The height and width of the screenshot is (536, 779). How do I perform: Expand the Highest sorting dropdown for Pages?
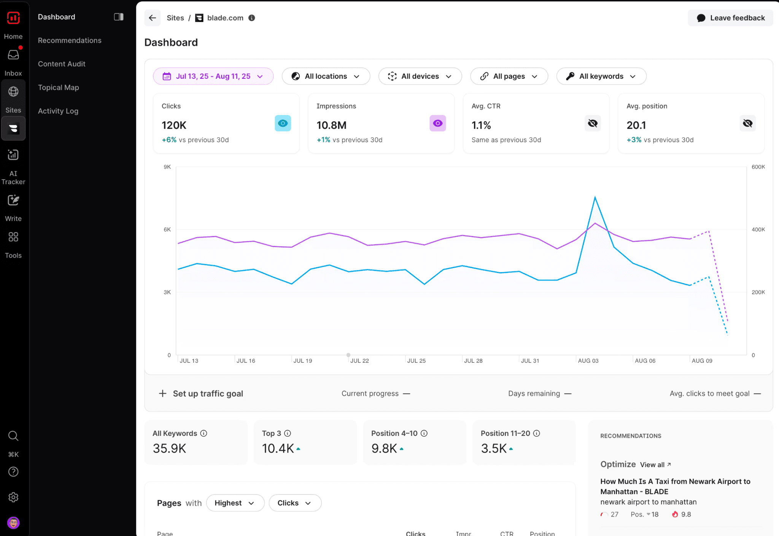coord(235,503)
